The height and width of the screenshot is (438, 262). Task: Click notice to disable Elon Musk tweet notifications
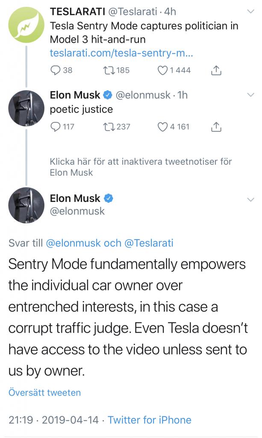pyautogui.click(x=141, y=167)
